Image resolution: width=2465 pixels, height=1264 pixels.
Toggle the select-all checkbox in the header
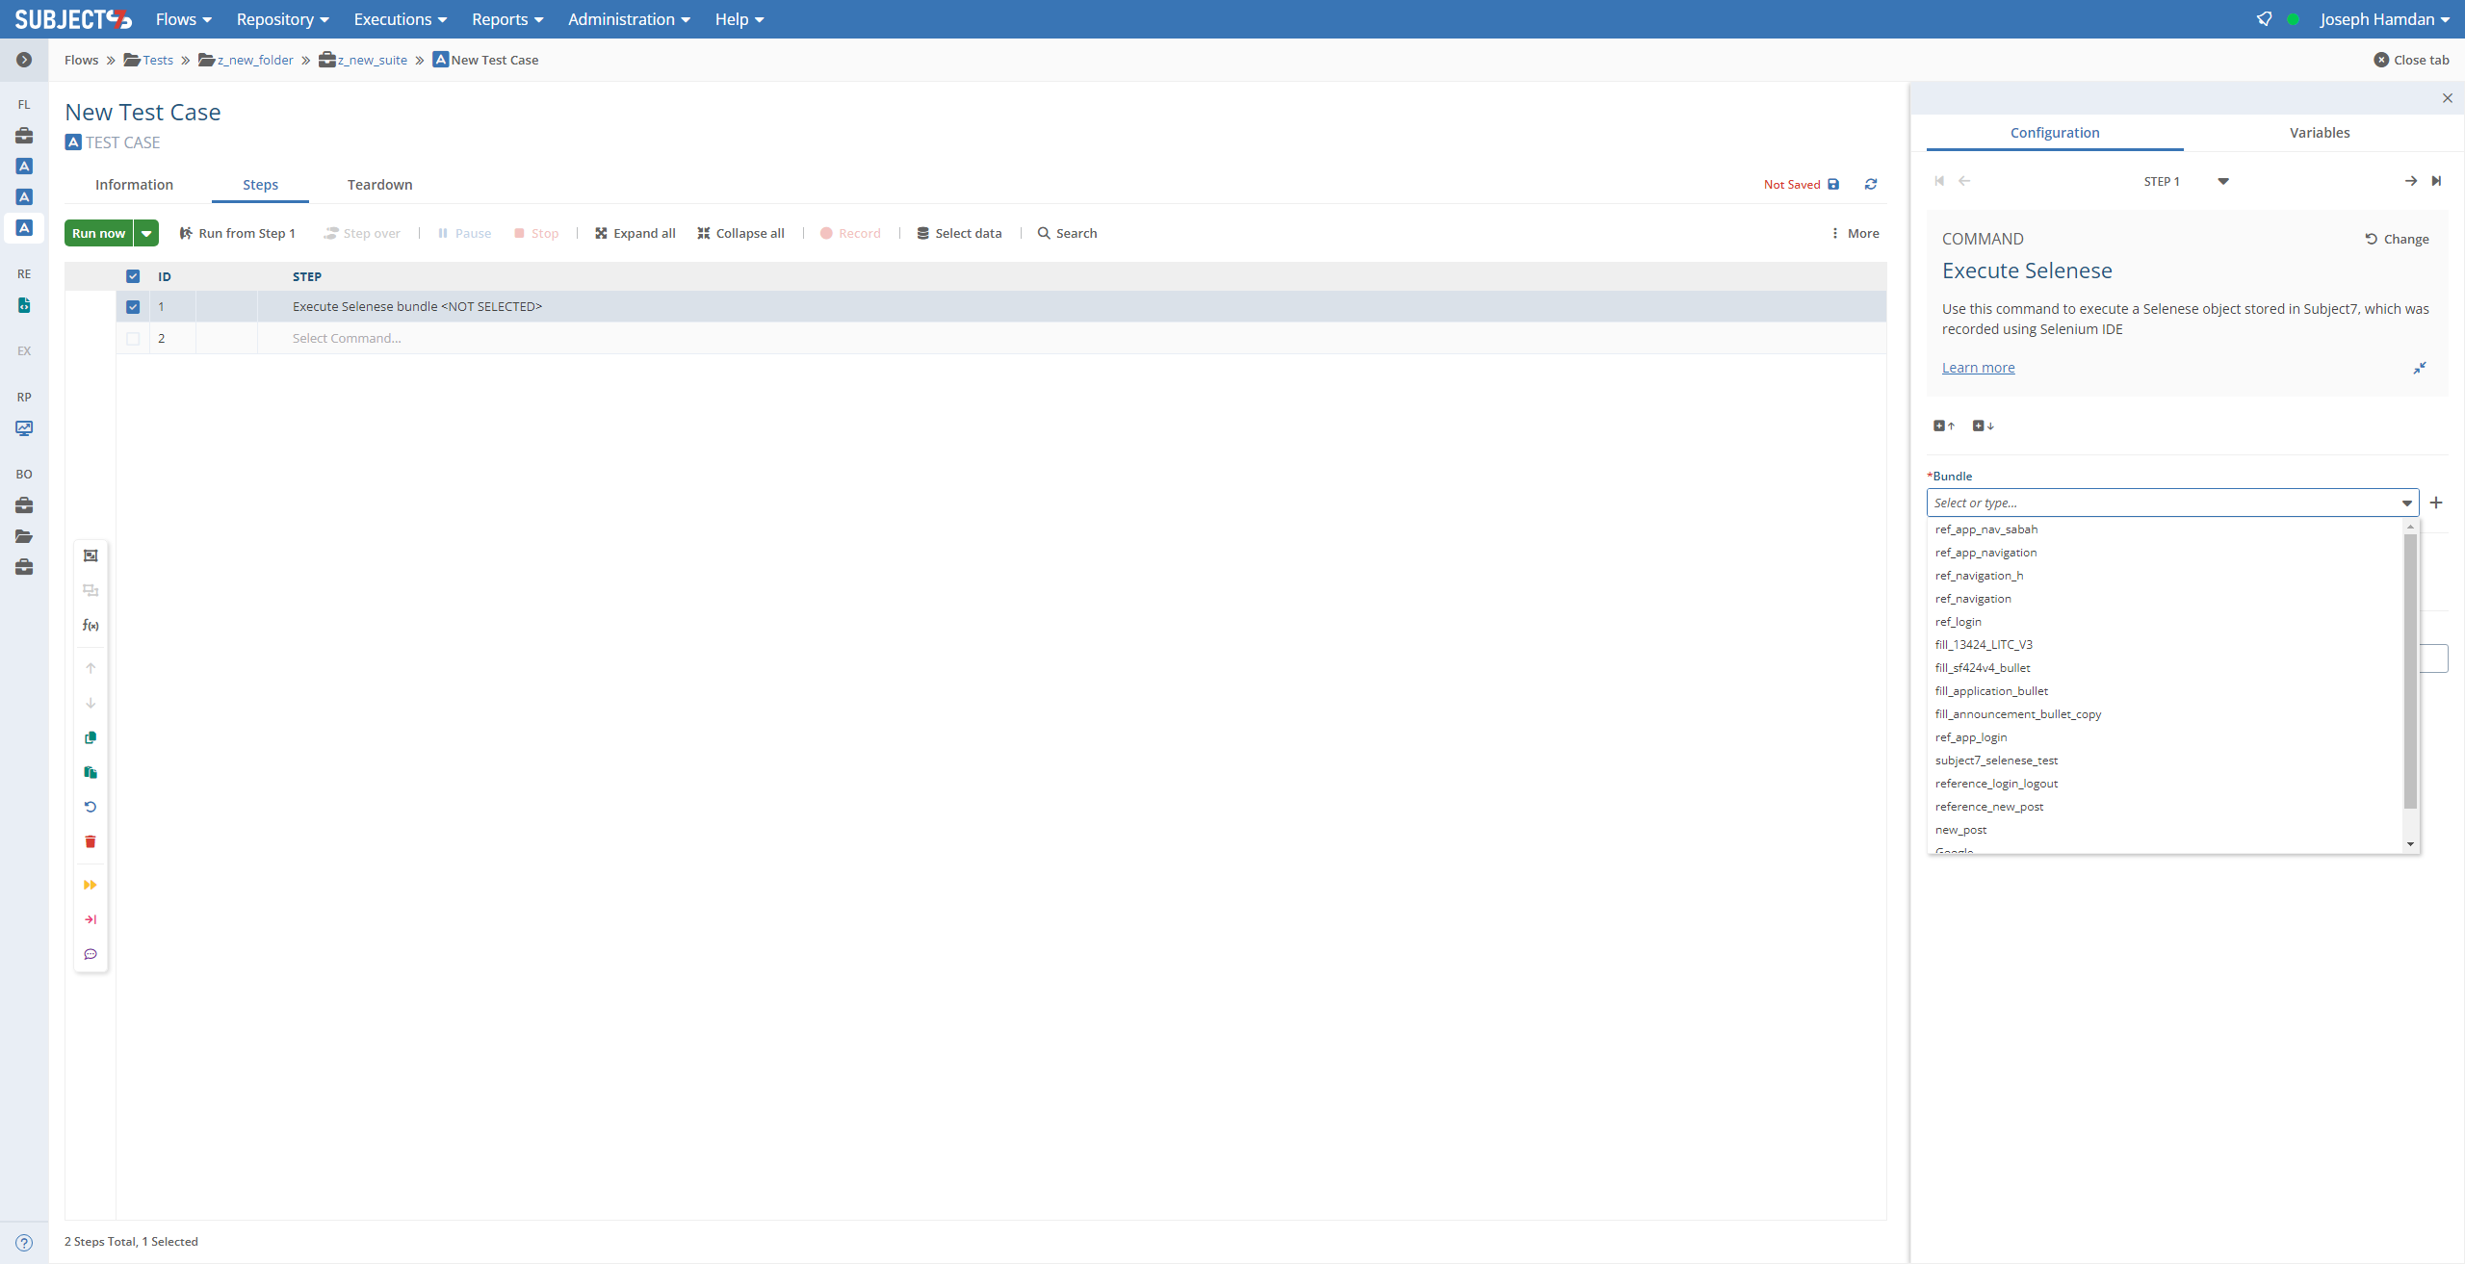coord(133,276)
